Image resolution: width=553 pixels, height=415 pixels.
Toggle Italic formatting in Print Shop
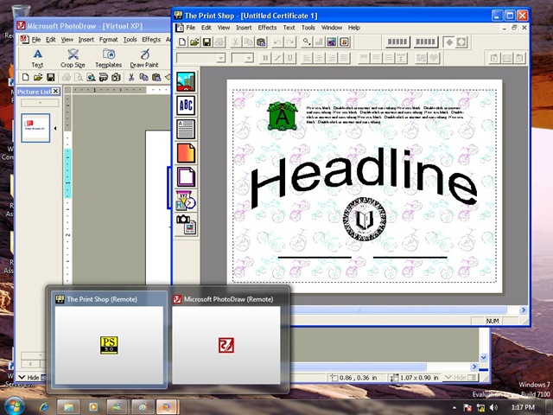(277, 58)
